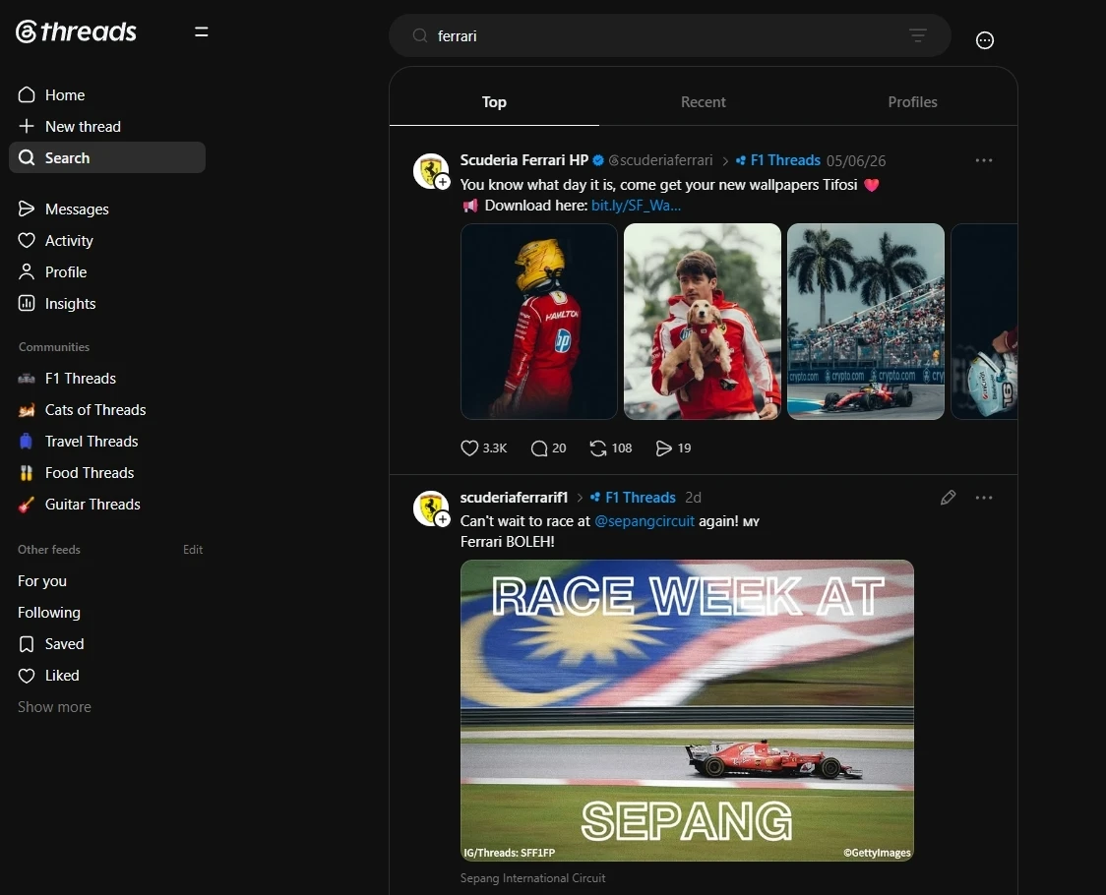
Task: Go to Profile page
Action: pos(107,271)
